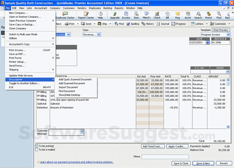Open the Item list icon
The height and width of the screenshot is (168, 234).
pyautogui.click(x=136, y=15)
